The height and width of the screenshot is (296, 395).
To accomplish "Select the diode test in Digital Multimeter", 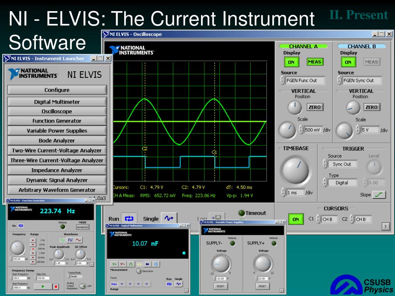I will click(147, 264).
